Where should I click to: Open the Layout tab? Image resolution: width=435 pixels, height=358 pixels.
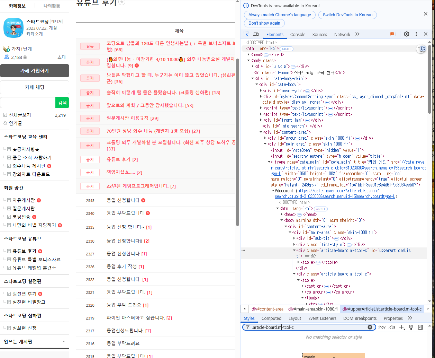[x=295, y=318]
